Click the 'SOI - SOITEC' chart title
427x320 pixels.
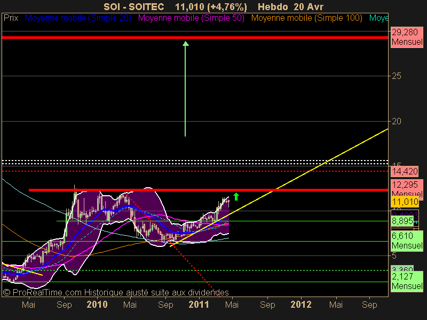pos(134,7)
